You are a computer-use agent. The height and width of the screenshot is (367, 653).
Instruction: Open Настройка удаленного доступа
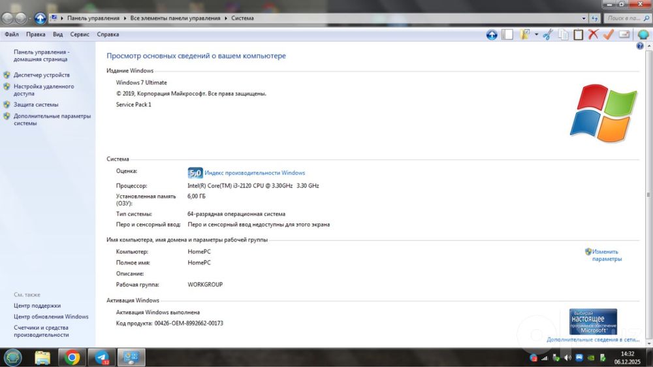(44, 90)
